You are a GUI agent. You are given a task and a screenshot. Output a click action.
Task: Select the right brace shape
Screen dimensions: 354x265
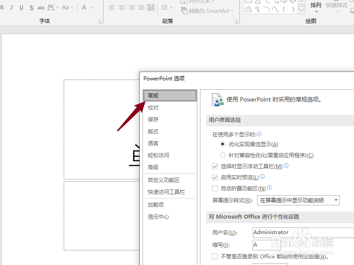click(x=293, y=9)
